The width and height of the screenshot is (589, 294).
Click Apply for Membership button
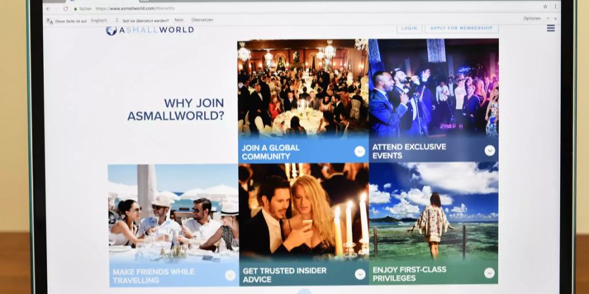tap(461, 28)
